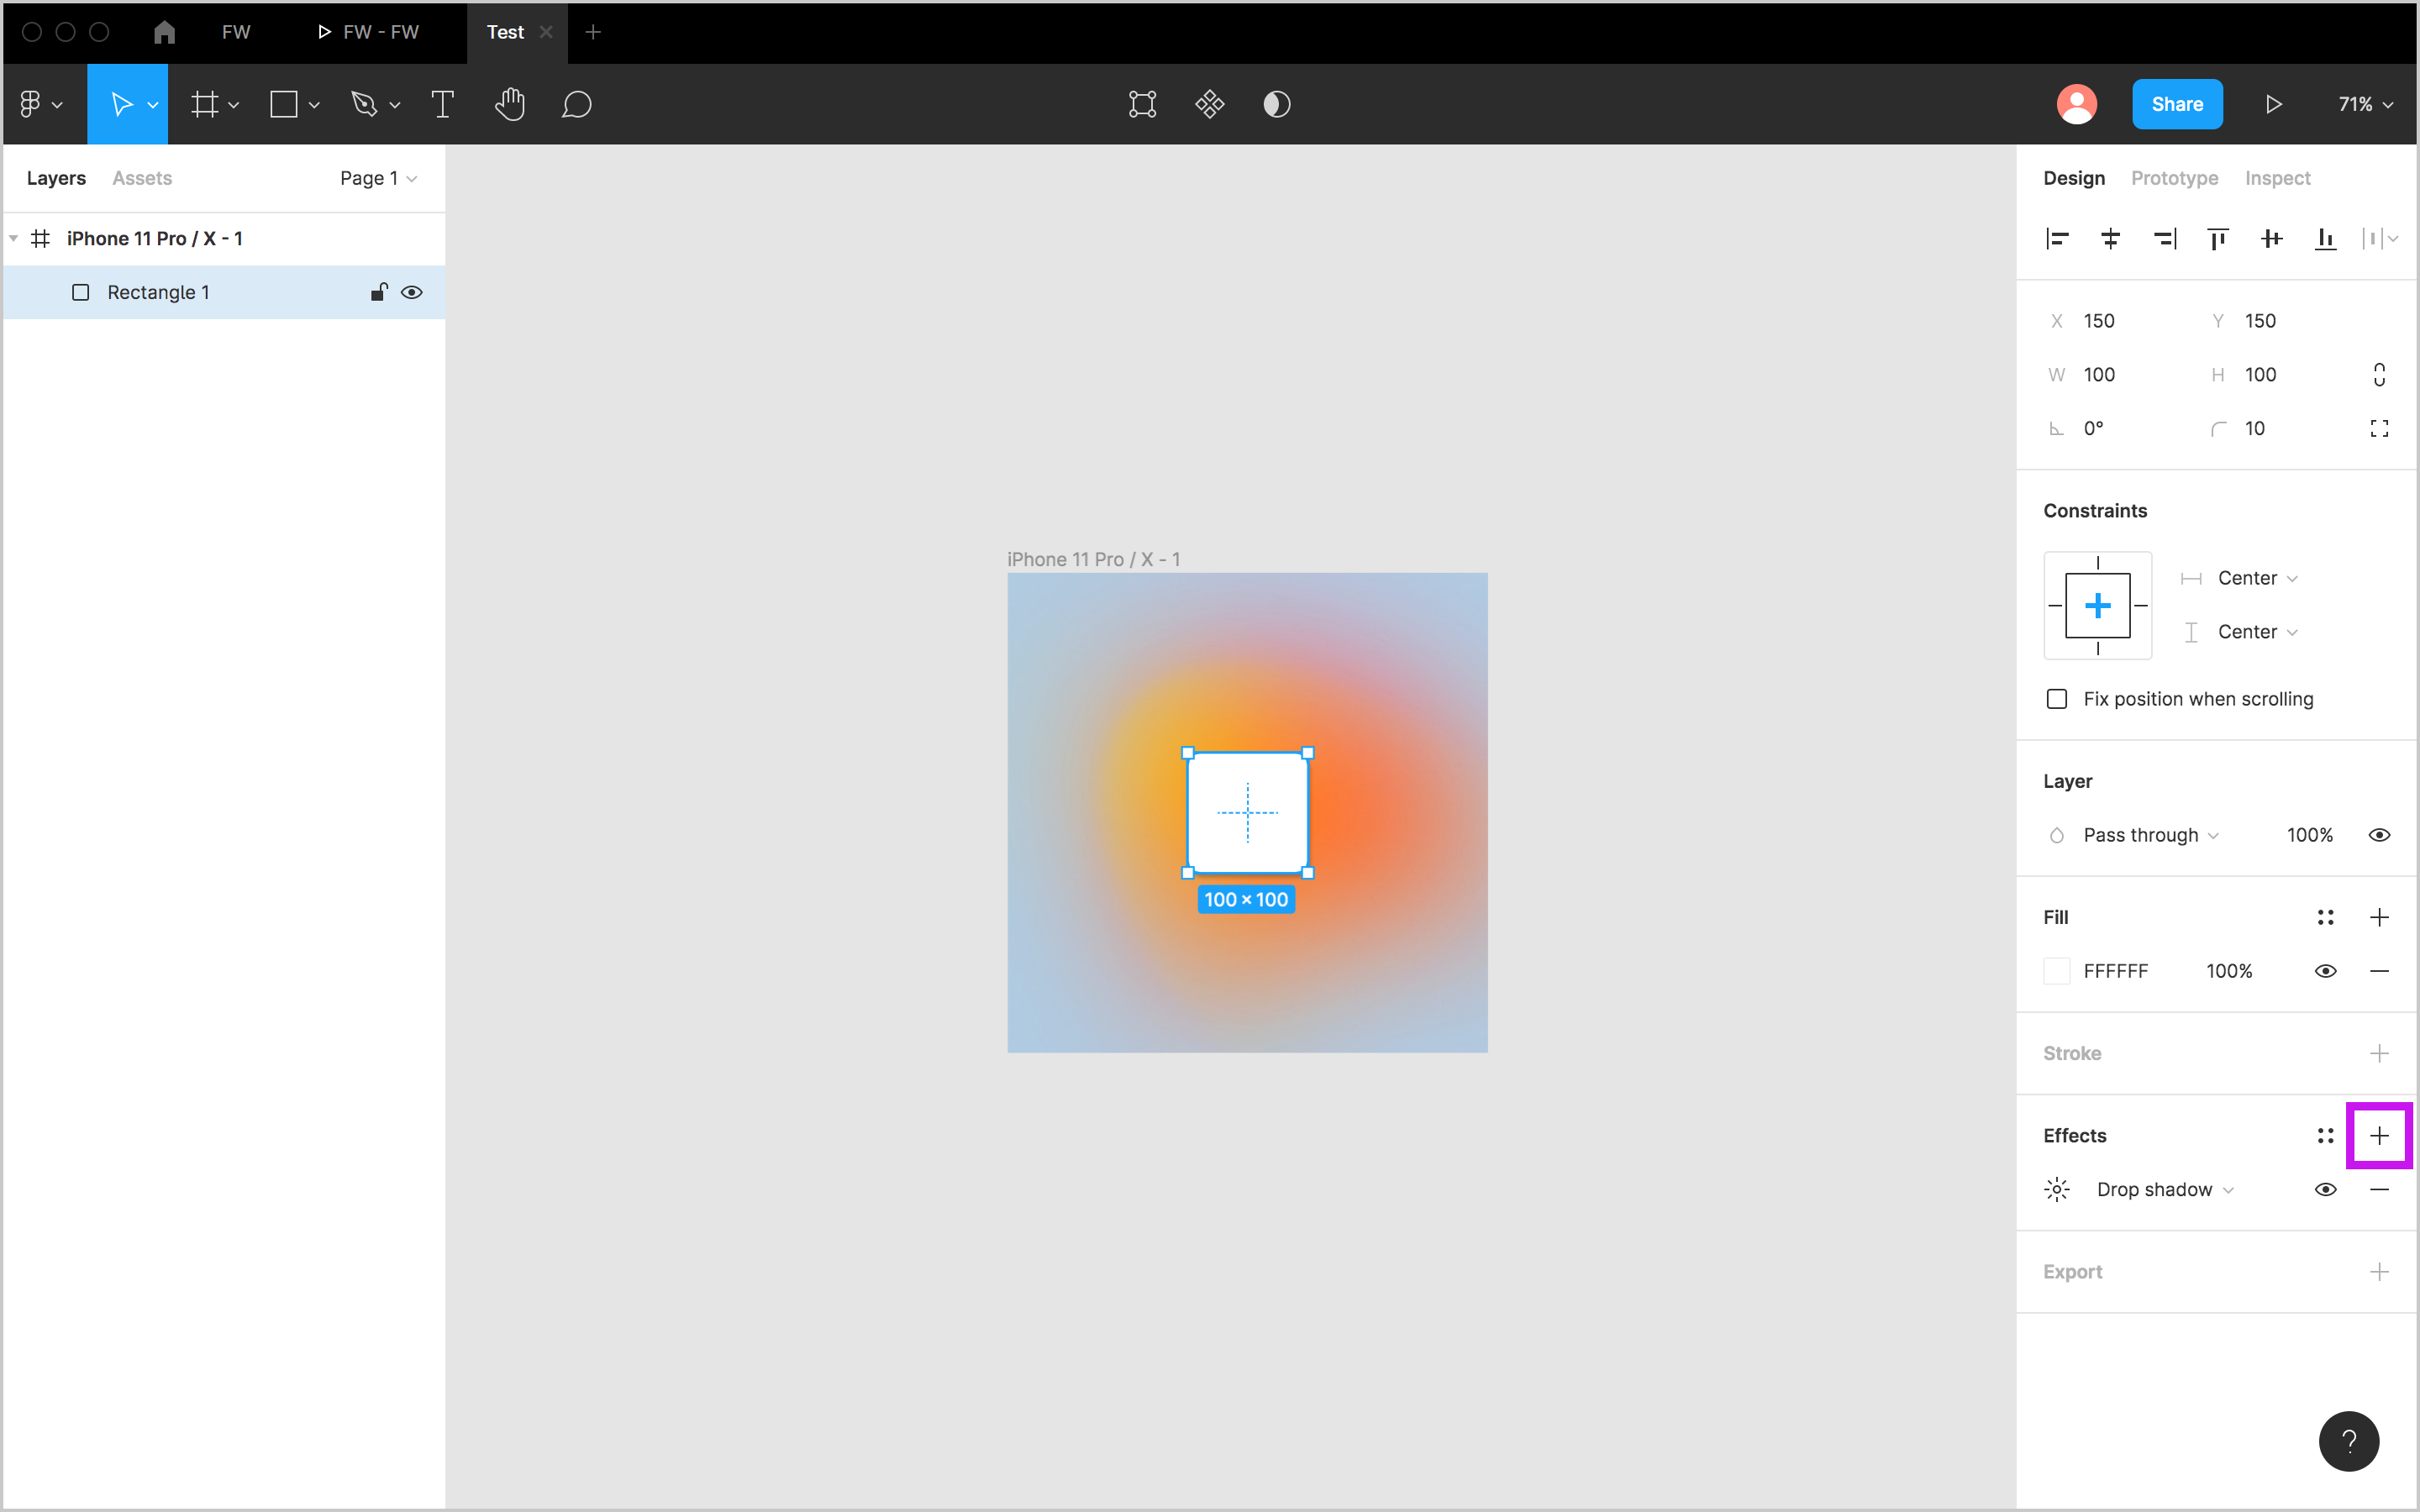This screenshot has height=1512, width=2420.
Task: Open the Pass through blend mode dropdown
Action: pos(2149,835)
